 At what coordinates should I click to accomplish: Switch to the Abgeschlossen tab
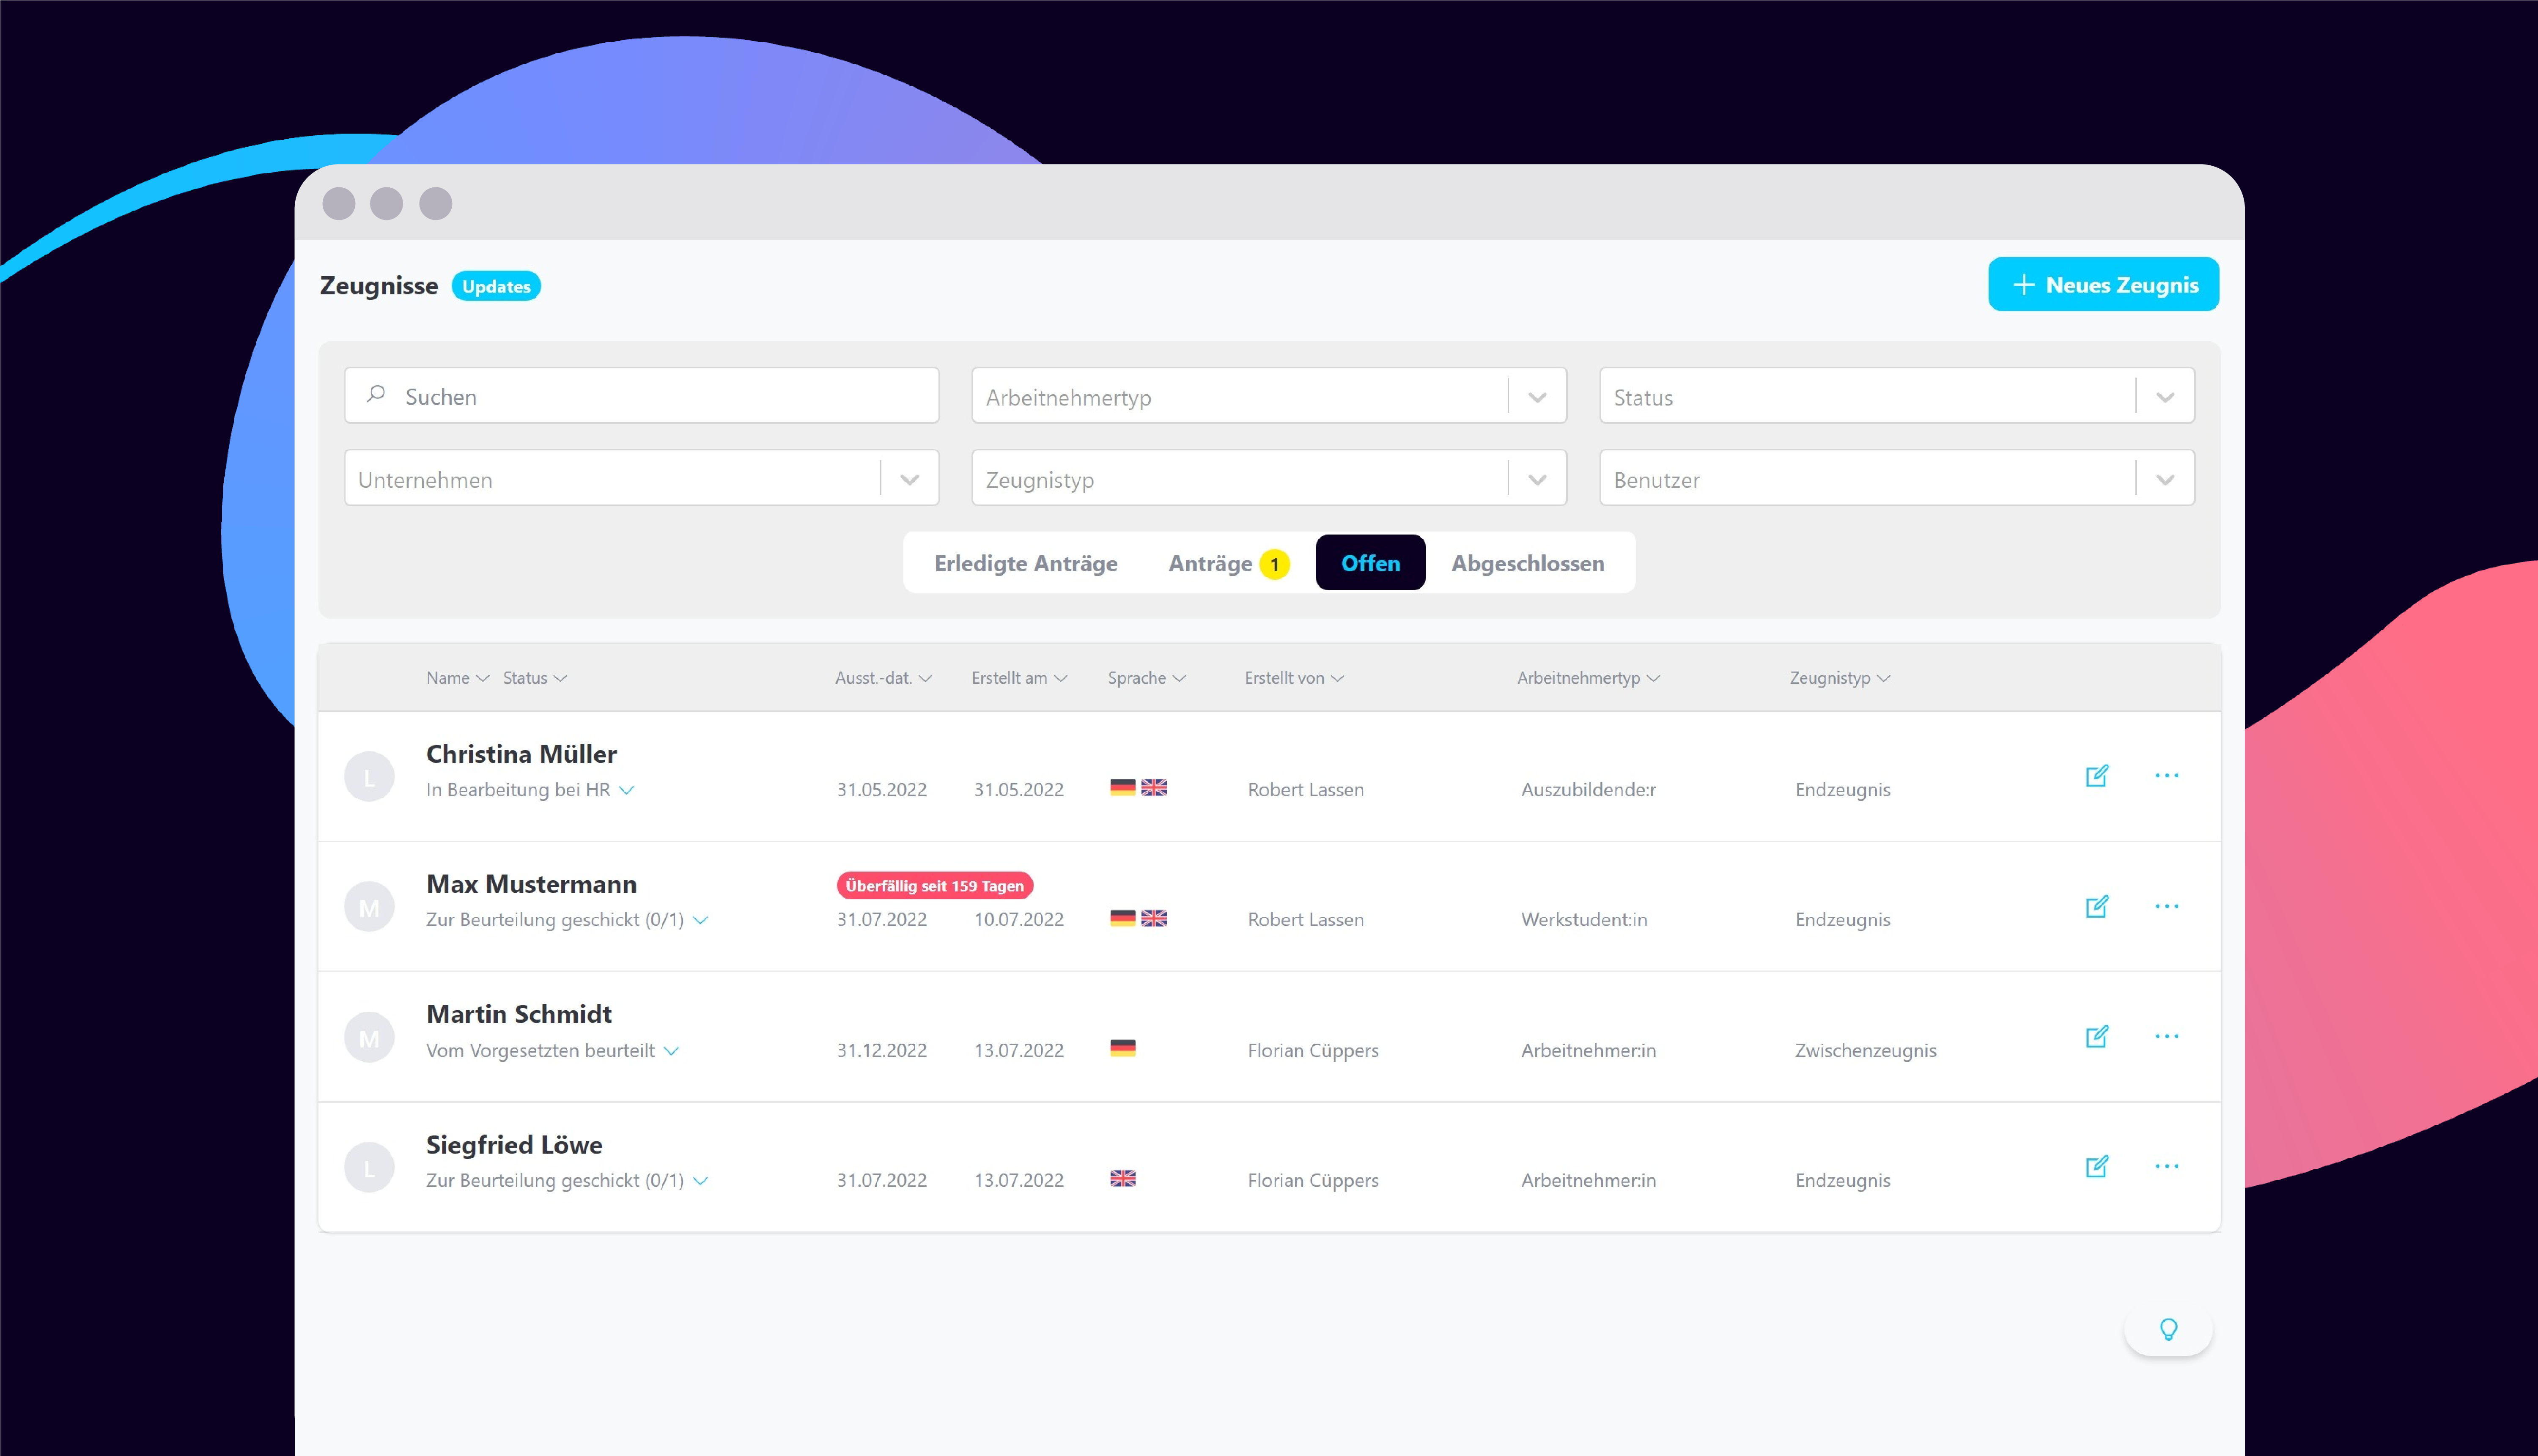1527,563
